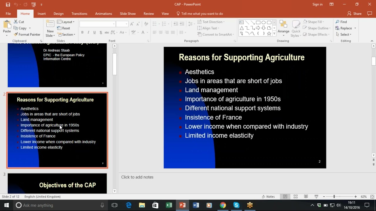Open Quick Styles gallery
This screenshot has height=211, width=376.
[296, 28]
